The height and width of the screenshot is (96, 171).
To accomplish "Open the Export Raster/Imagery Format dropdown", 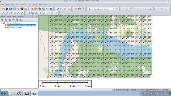I will coord(113,9).
